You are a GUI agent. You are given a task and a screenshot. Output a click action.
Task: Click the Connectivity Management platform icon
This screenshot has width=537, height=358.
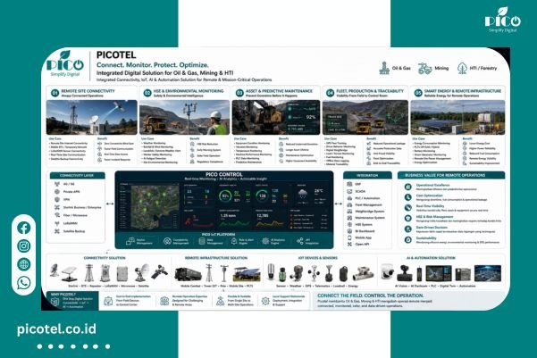[x=167, y=241]
